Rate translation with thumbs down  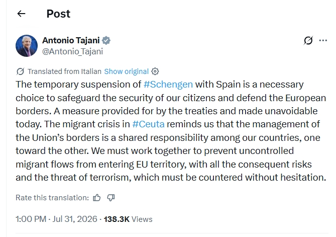point(111,197)
